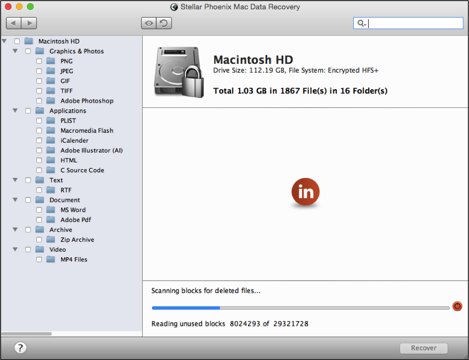Click the MP4 Files folder icon
This screenshot has height=360, width=469.
pos(51,259)
